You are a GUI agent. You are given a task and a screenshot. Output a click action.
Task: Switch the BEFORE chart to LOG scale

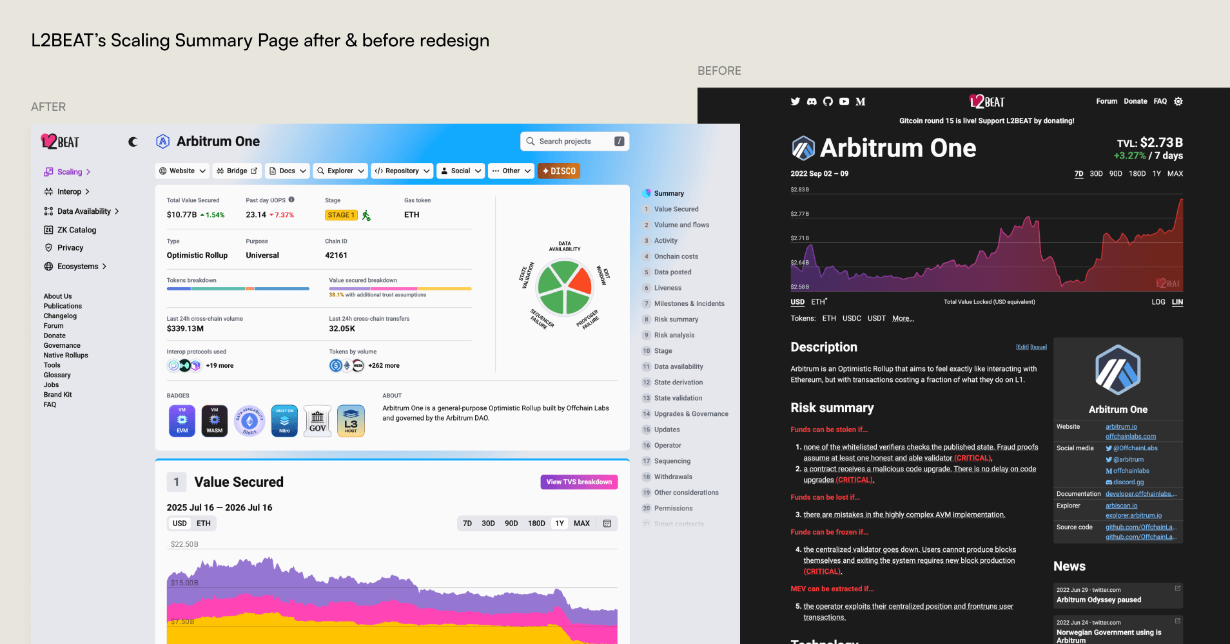tap(1158, 302)
